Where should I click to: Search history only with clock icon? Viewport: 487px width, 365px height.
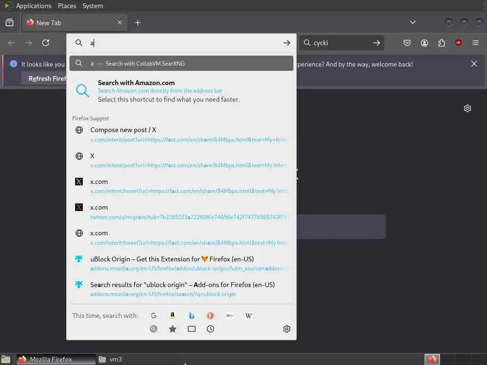click(210, 329)
